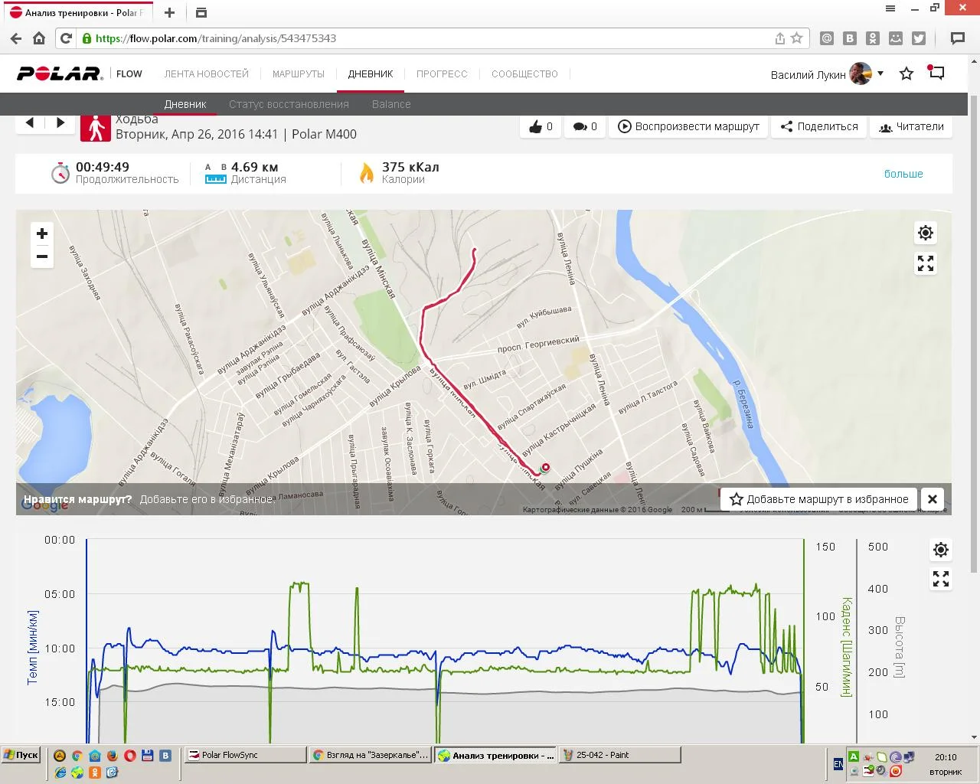This screenshot has width=980, height=784.
Task: Open the Читатели followers button
Action: (911, 126)
